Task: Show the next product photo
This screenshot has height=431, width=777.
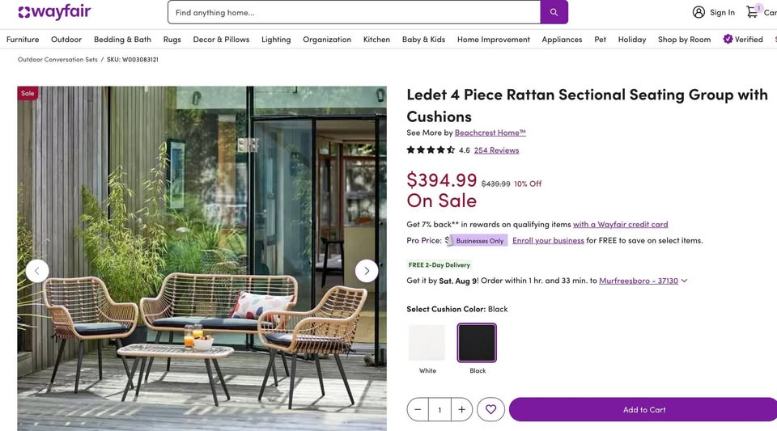Action: (367, 271)
